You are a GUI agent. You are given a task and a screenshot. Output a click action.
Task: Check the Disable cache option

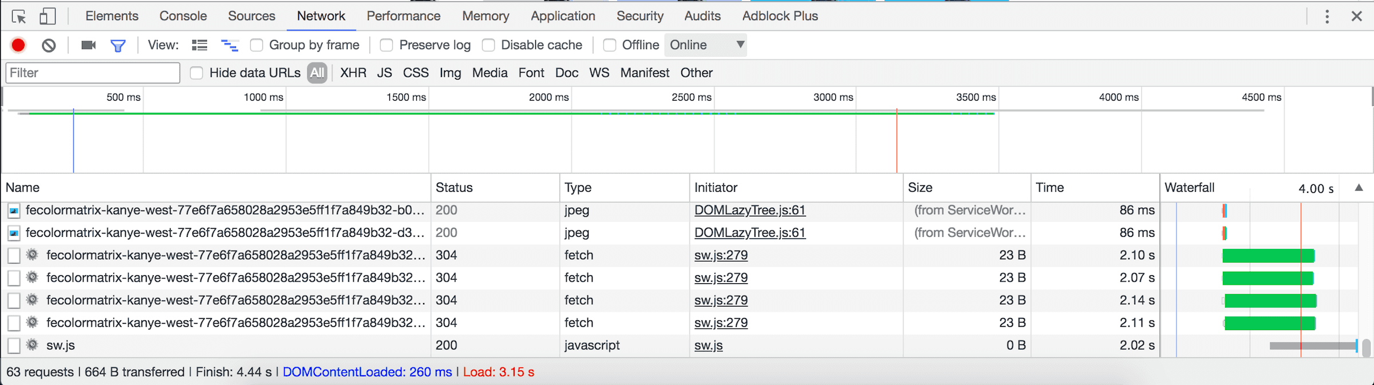coord(488,45)
